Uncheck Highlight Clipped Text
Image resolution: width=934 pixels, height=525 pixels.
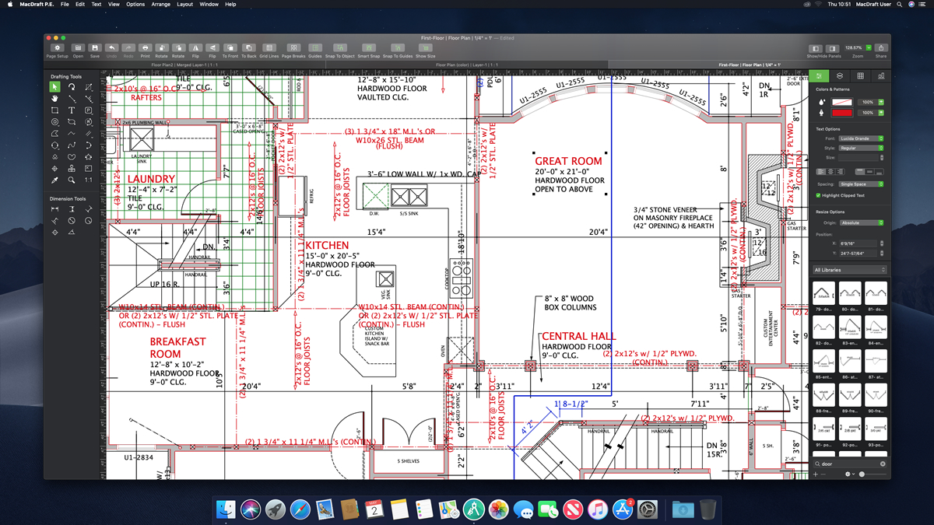(x=817, y=194)
